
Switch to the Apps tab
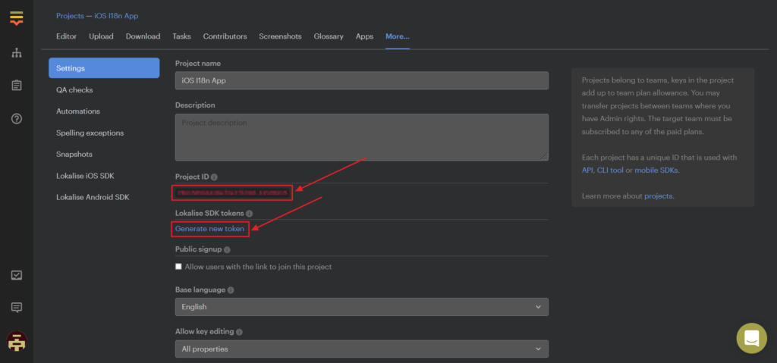[364, 36]
